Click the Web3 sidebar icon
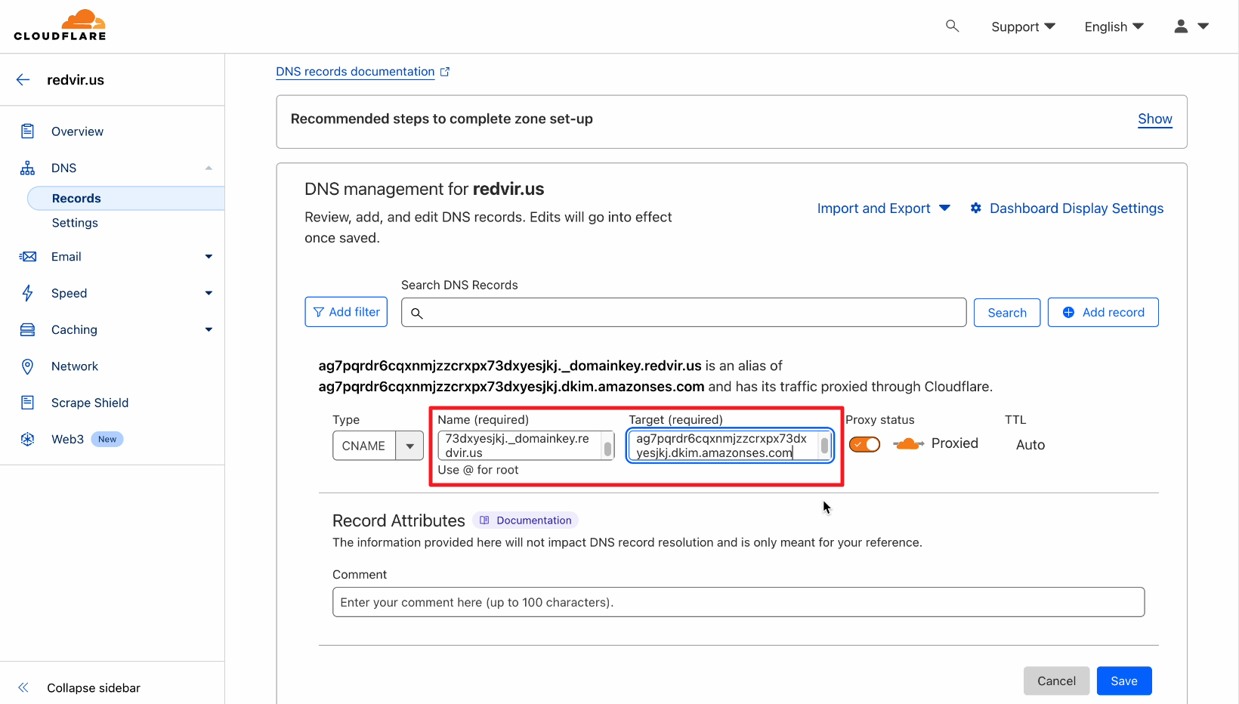Viewport: 1239px width, 704px height. pos(28,439)
